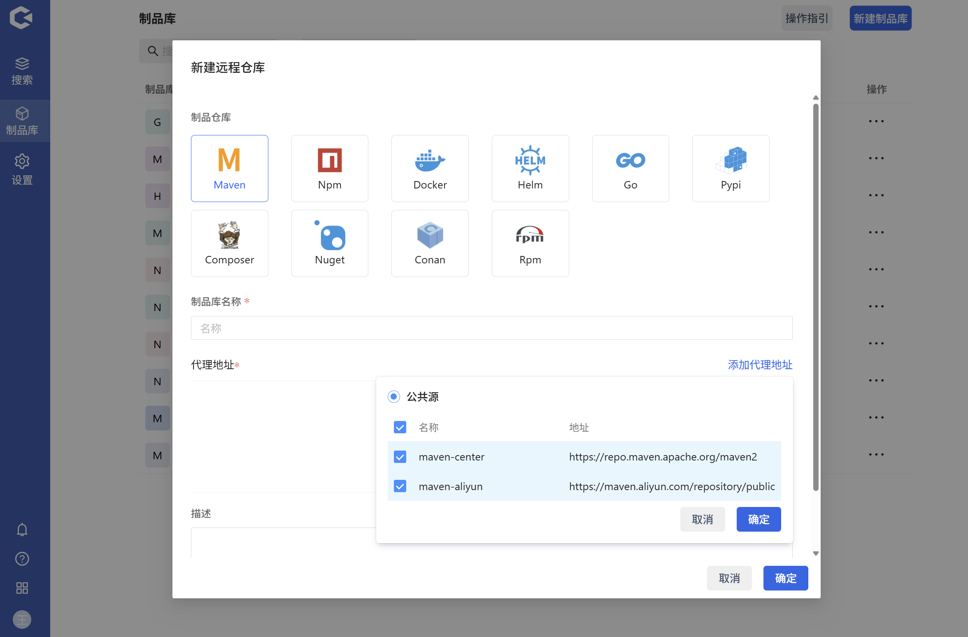The height and width of the screenshot is (637, 968).
Task: Select the Composer repository icon
Action: pyautogui.click(x=229, y=235)
